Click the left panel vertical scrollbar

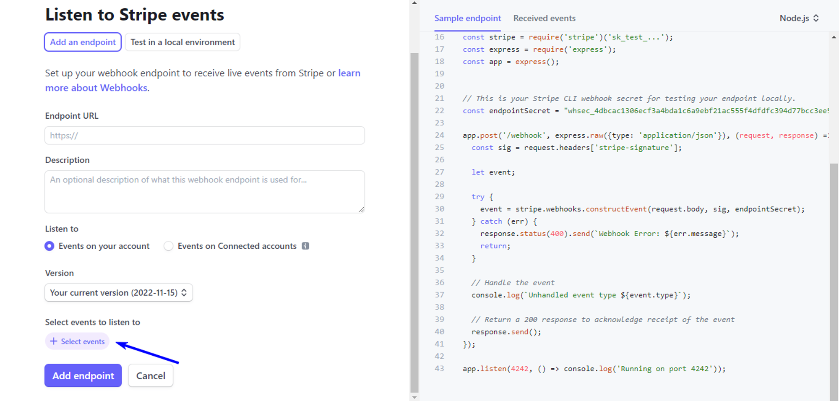pyautogui.click(x=414, y=222)
